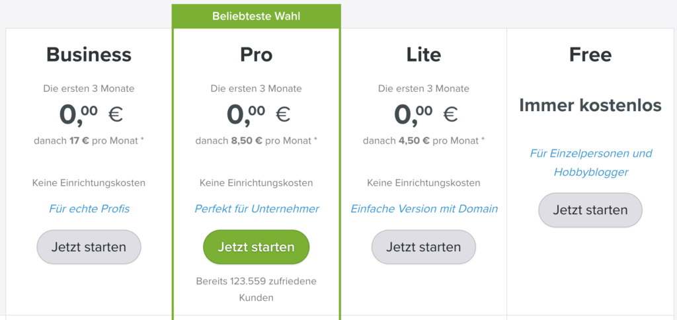
Task: Select Jetzt starten in the Free column
Action: [590, 210]
